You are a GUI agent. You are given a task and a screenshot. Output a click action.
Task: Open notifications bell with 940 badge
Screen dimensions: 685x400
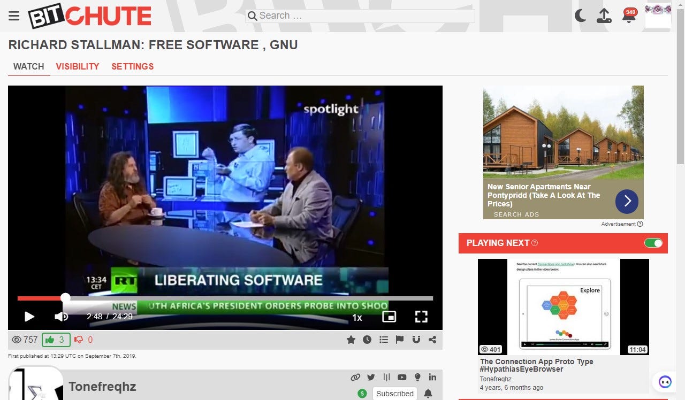coord(629,16)
